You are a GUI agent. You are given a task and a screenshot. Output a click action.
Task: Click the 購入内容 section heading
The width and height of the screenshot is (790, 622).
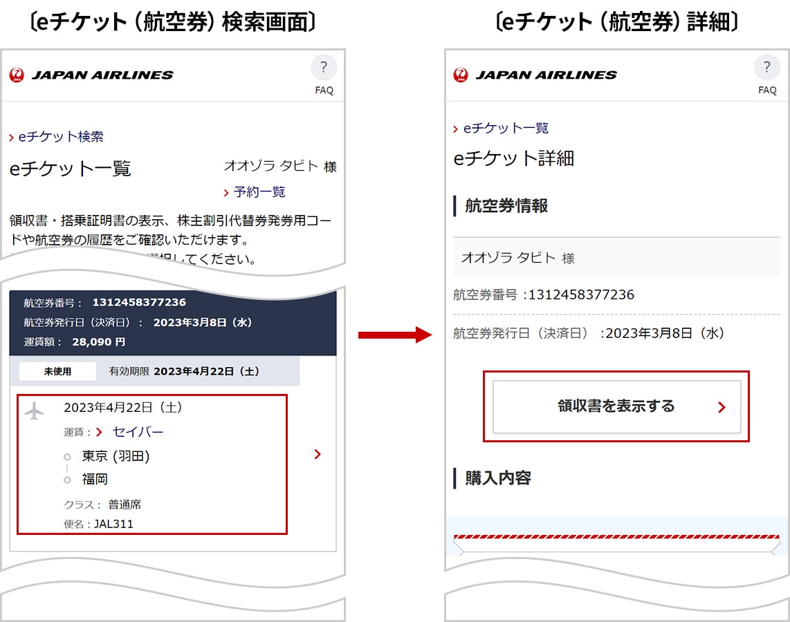click(x=497, y=478)
